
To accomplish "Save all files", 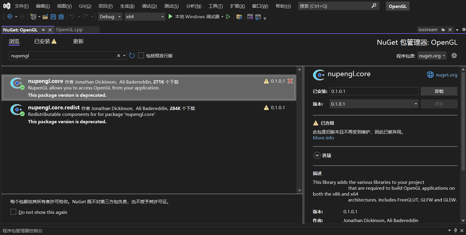I will click(x=61, y=17).
